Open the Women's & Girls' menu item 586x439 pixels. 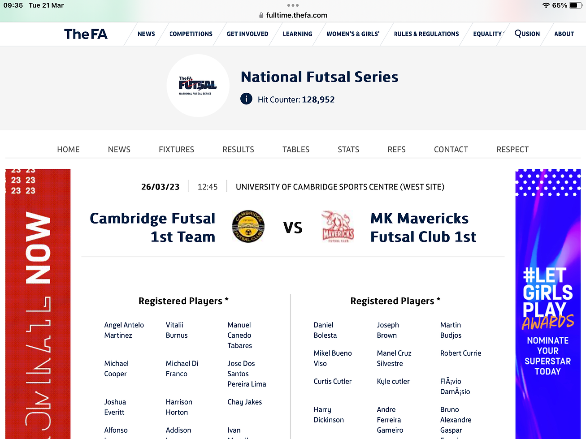(x=353, y=34)
